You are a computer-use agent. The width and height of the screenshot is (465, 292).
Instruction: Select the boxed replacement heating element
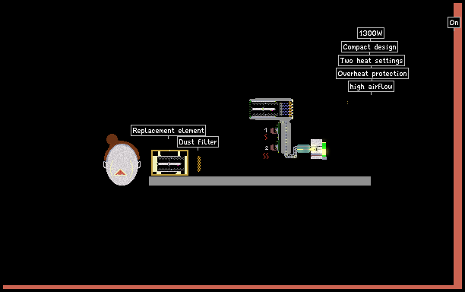click(169, 163)
